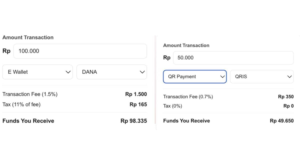Click the Tax (11% of fee) label
Screen dimensions: 300x168
click(21, 105)
